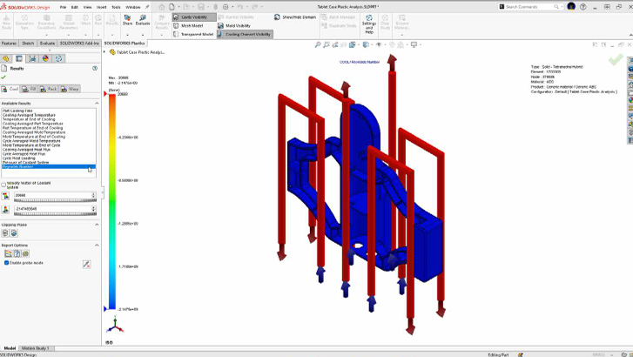
Task: Pin the menu bar with pushpin icon
Action: click(147, 7)
